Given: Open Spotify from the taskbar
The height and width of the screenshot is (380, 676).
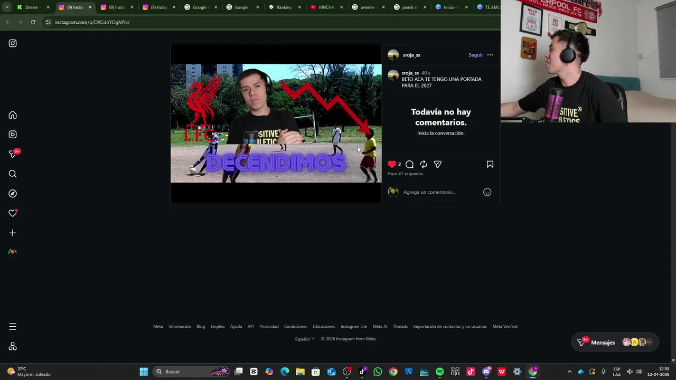Looking at the screenshot, I should [x=439, y=372].
